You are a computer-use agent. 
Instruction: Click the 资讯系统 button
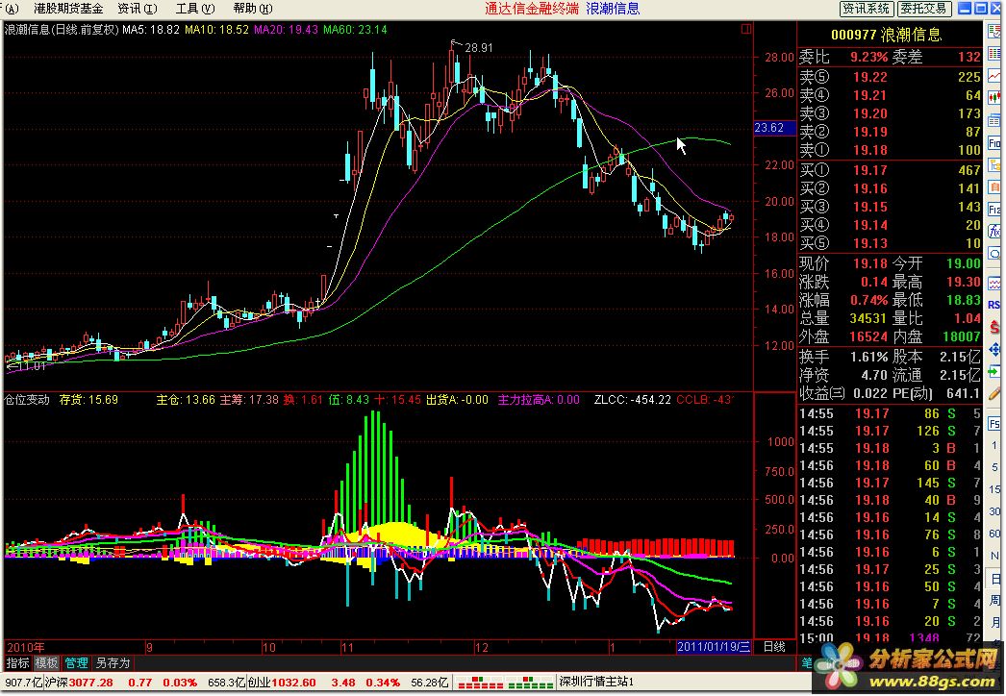point(867,9)
